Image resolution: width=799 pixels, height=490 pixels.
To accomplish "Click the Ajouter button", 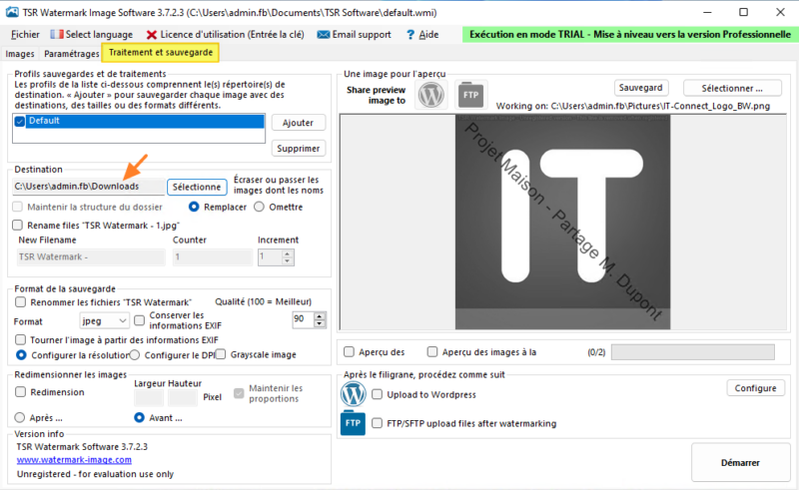I will [298, 123].
